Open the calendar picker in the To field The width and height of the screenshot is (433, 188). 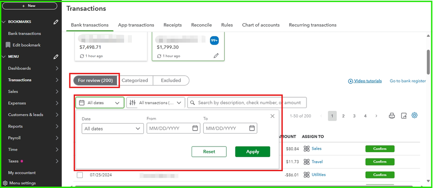(252, 128)
